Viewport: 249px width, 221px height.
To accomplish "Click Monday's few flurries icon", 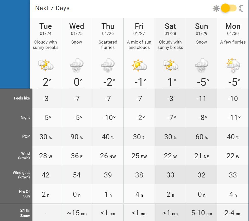I will coord(233,65).
